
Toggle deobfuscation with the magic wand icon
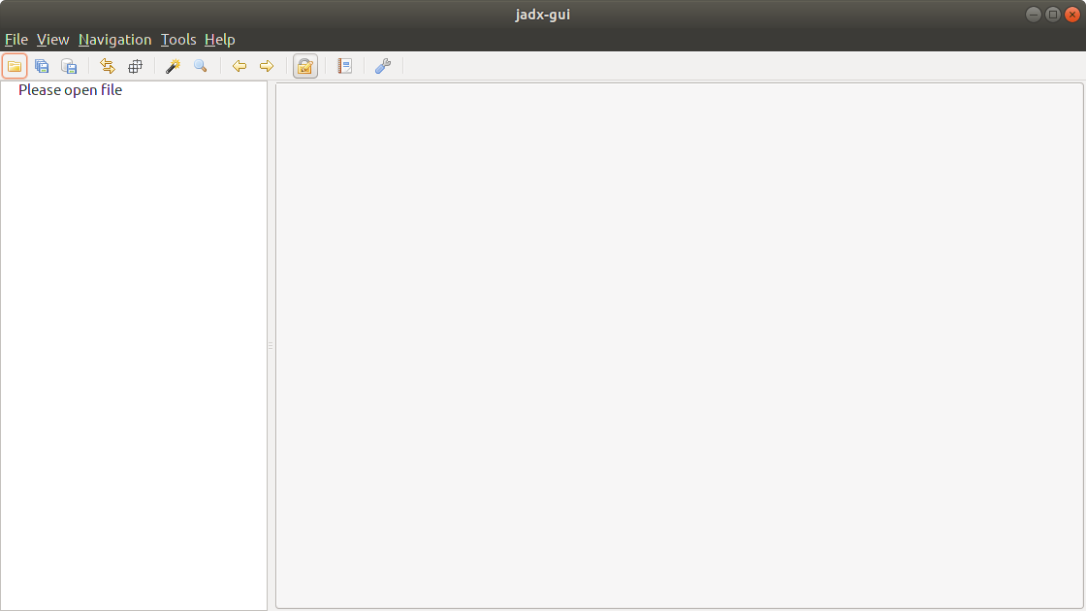tap(173, 65)
